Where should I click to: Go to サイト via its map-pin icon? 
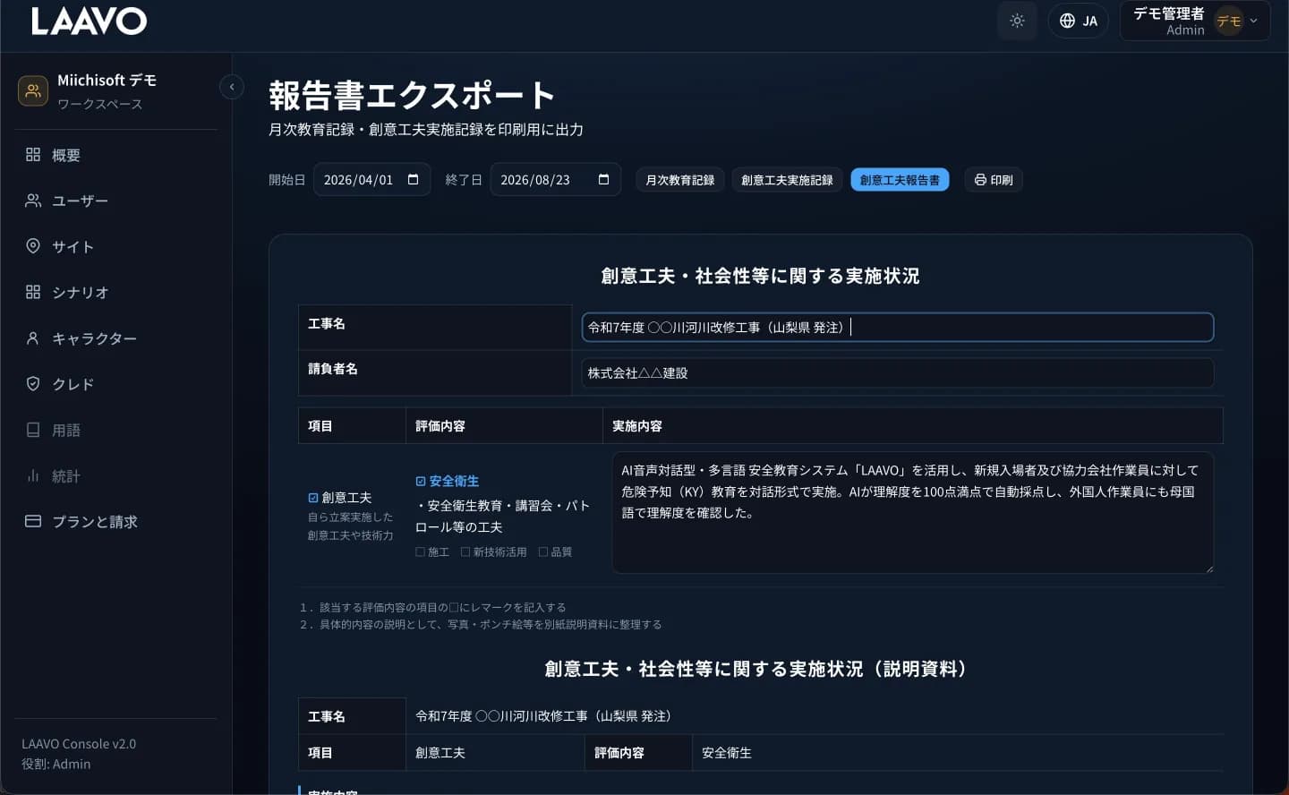[x=33, y=246]
